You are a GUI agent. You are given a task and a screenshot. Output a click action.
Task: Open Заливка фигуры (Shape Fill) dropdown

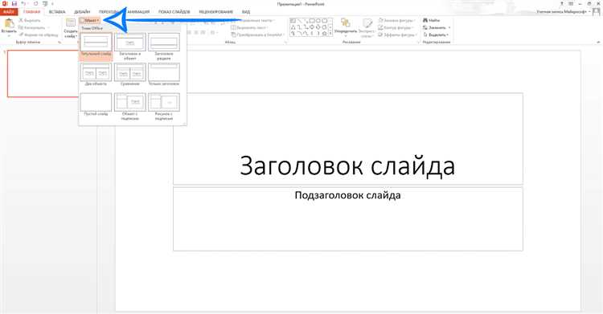[x=396, y=20]
